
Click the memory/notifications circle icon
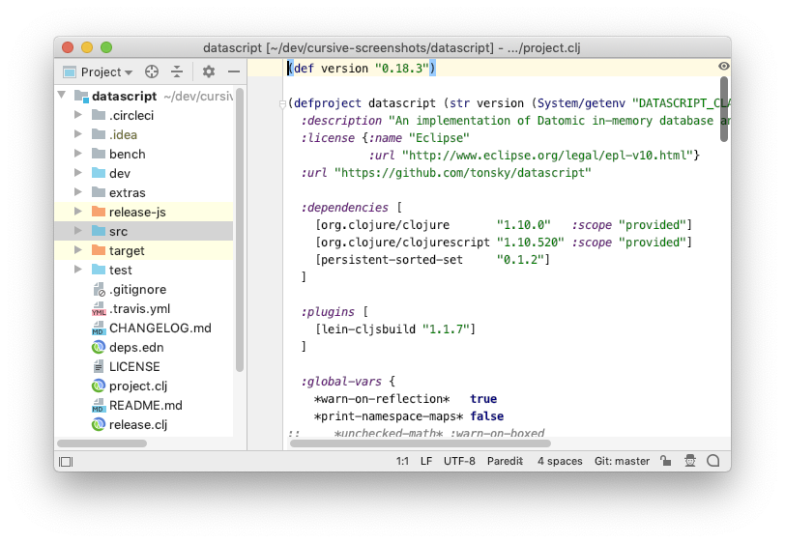(x=713, y=461)
